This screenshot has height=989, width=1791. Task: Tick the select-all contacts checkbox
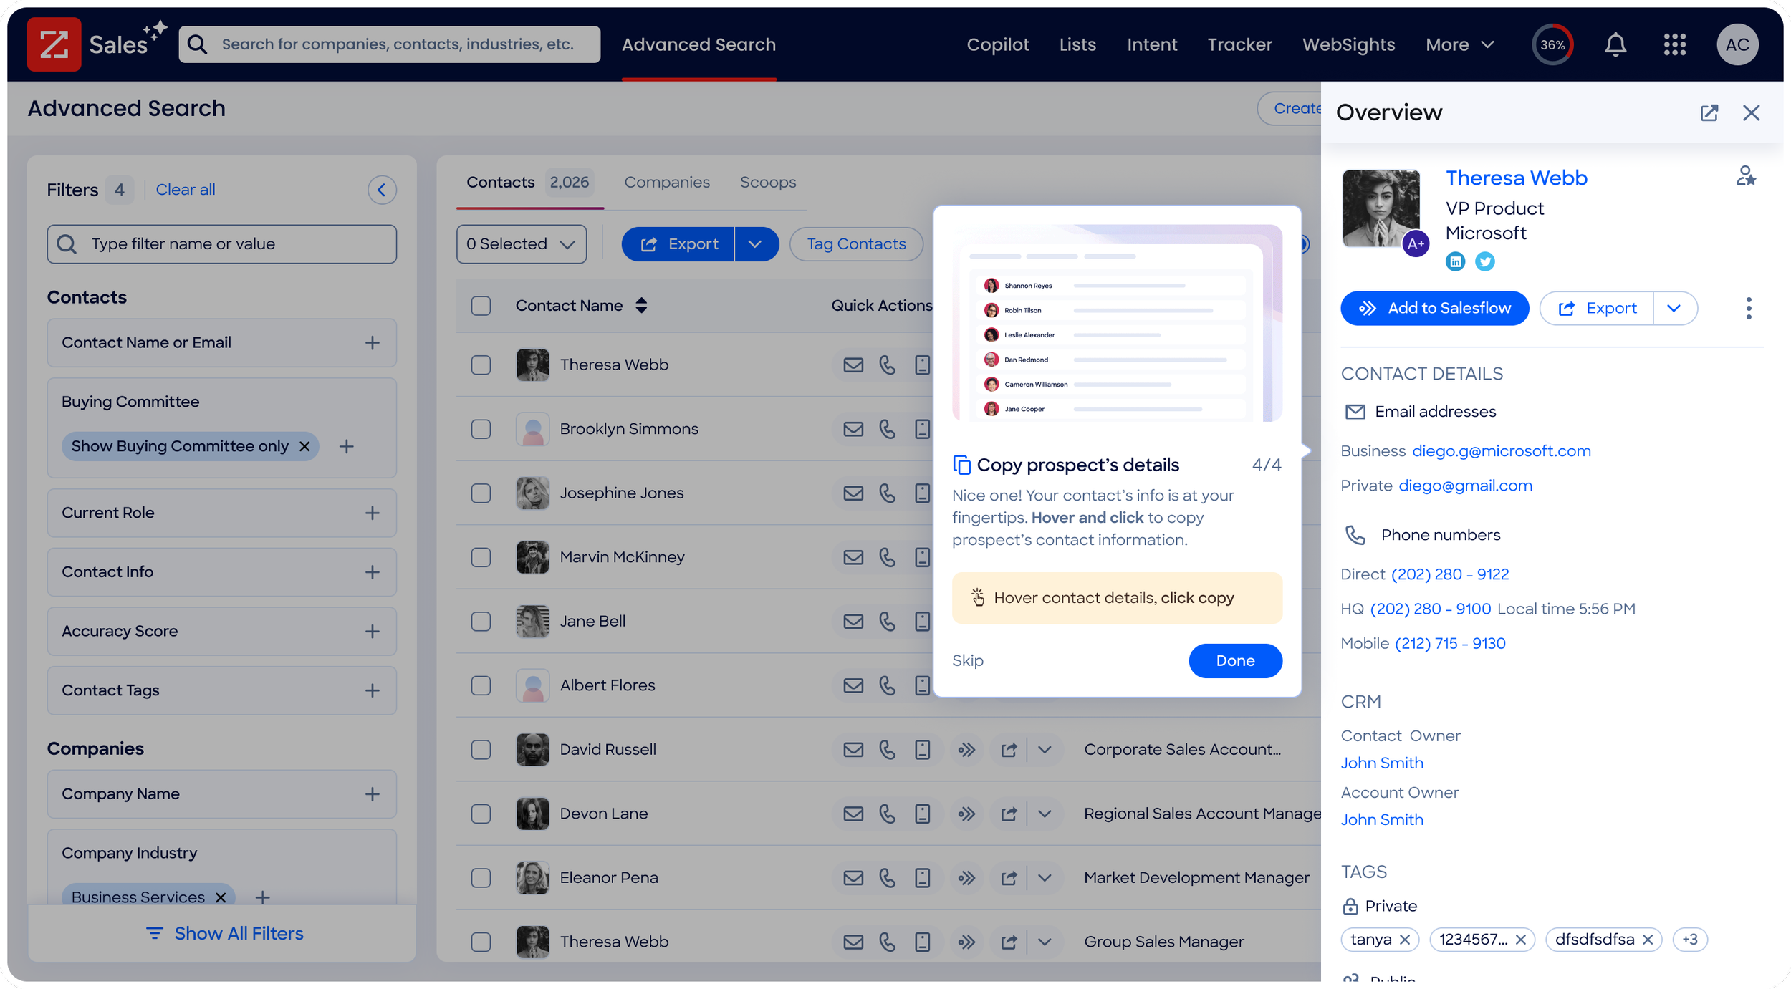point(481,306)
